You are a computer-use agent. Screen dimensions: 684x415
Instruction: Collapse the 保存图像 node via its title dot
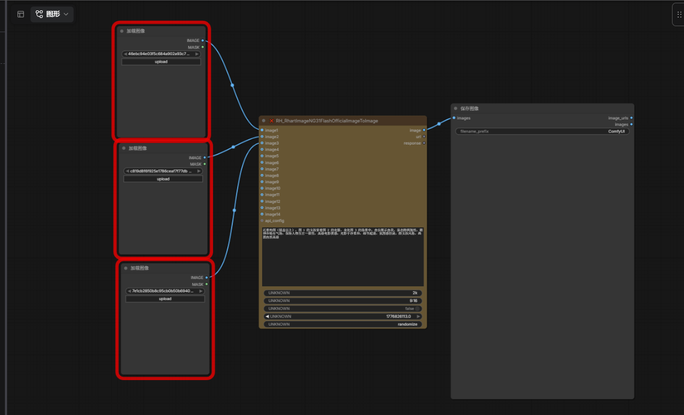456,109
